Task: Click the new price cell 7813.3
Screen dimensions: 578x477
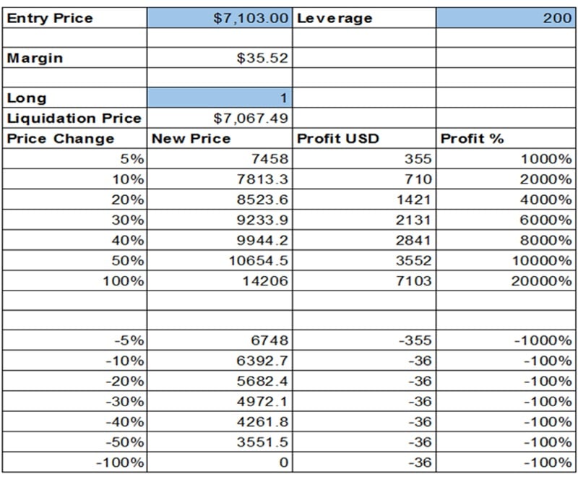Action: tap(219, 179)
